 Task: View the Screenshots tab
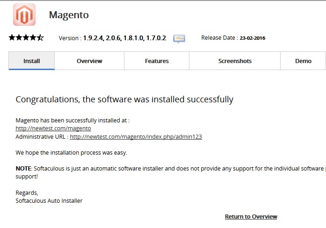[x=235, y=61]
